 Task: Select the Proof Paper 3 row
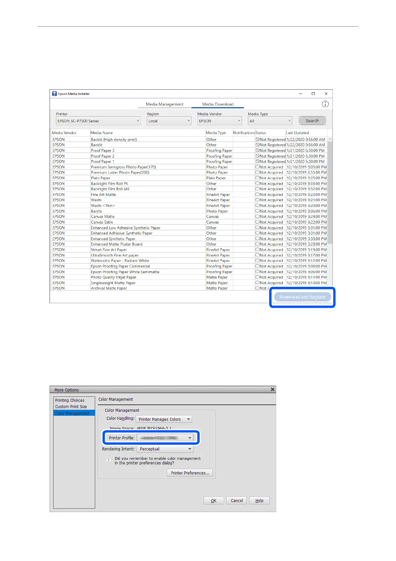189,151
